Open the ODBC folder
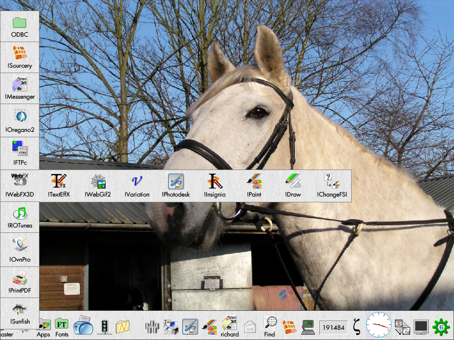 pos(20,27)
